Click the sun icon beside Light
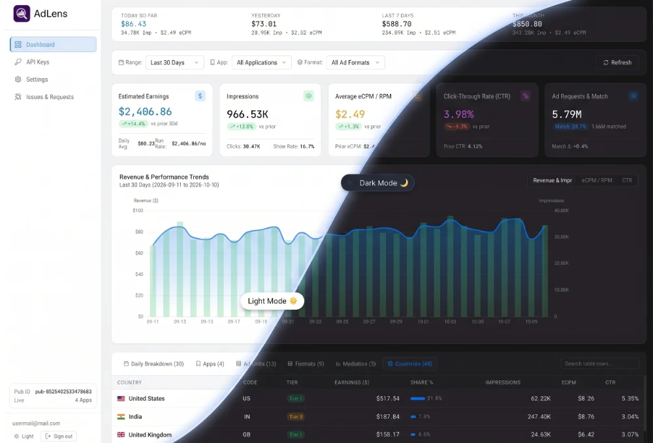Viewport: 653px width, 443px height. pos(17,436)
